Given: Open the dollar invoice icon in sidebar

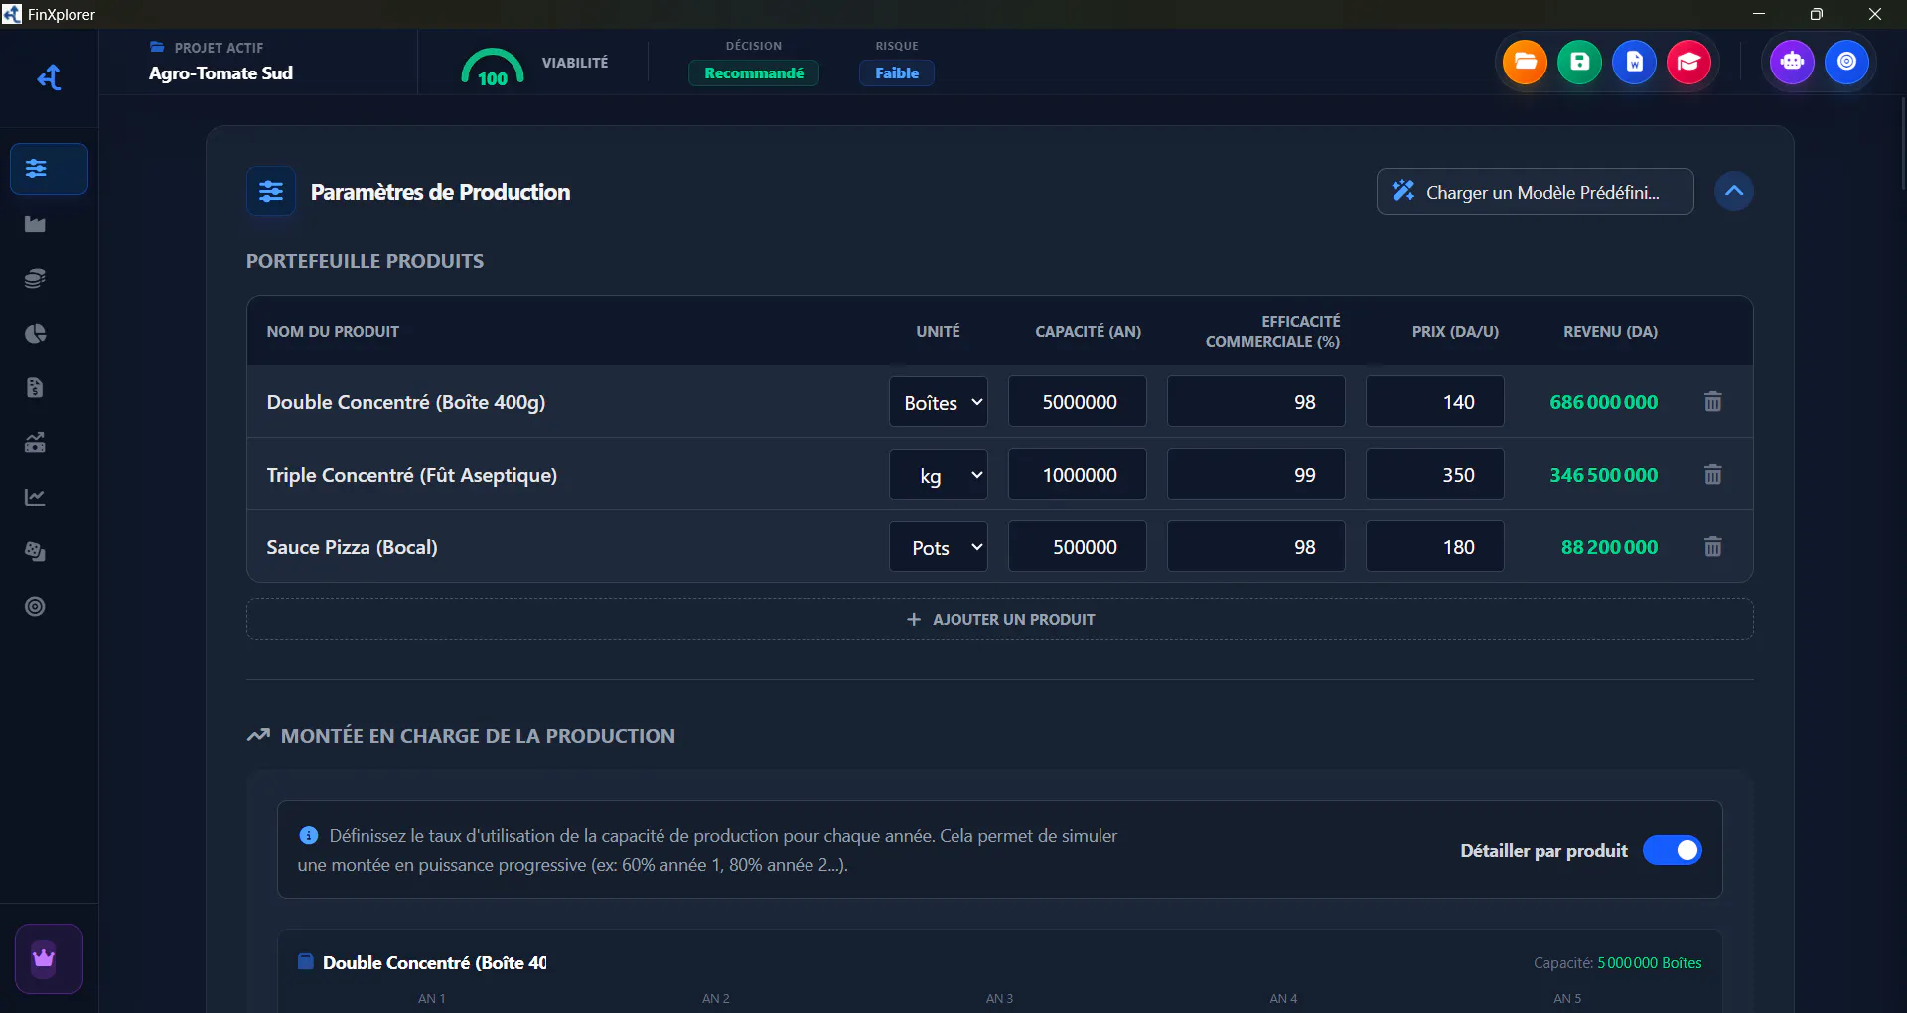Looking at the screenshot, I should [35, 388].
